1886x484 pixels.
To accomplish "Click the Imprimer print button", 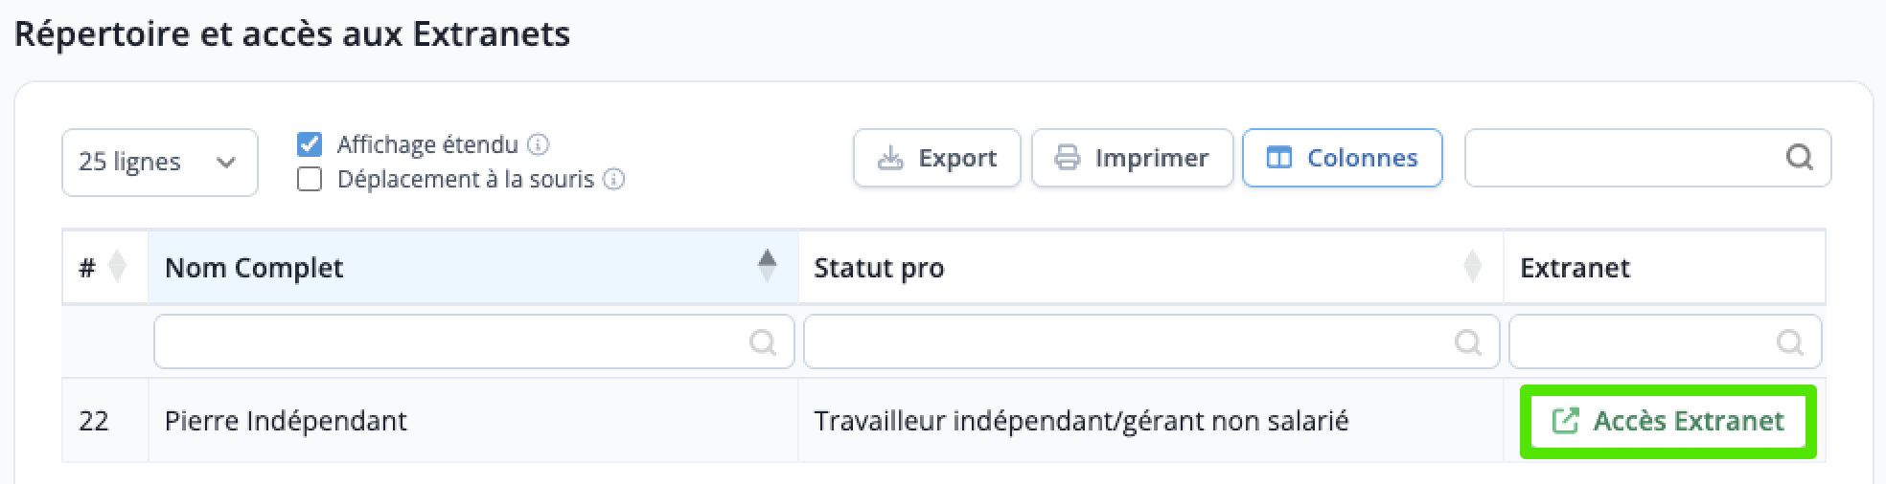I will [1132, 158].
